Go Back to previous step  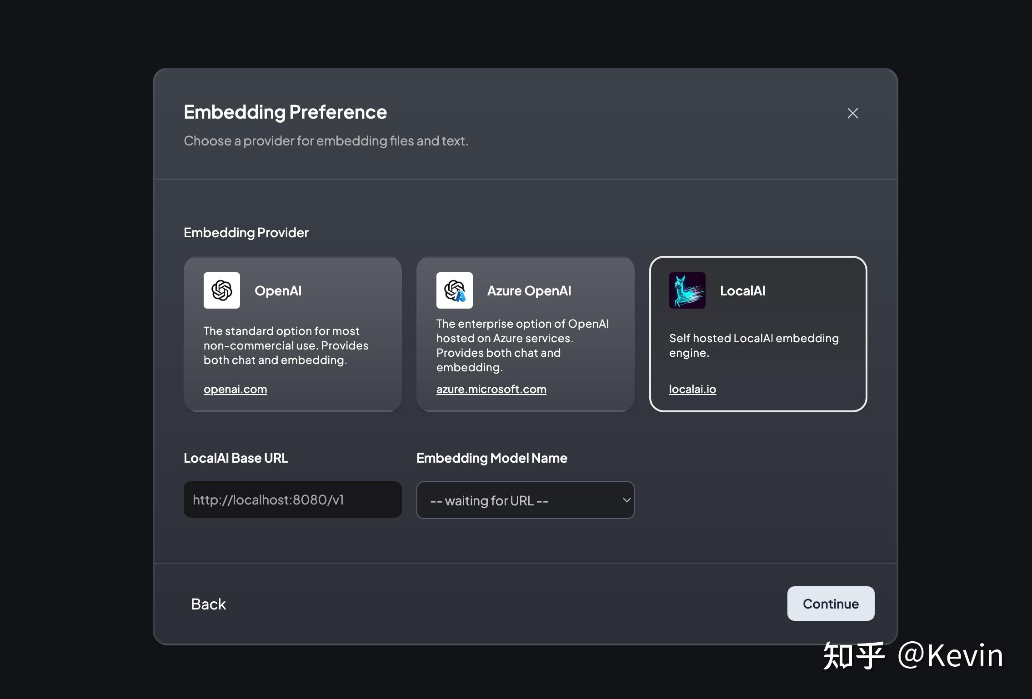[x=208, y=604]
